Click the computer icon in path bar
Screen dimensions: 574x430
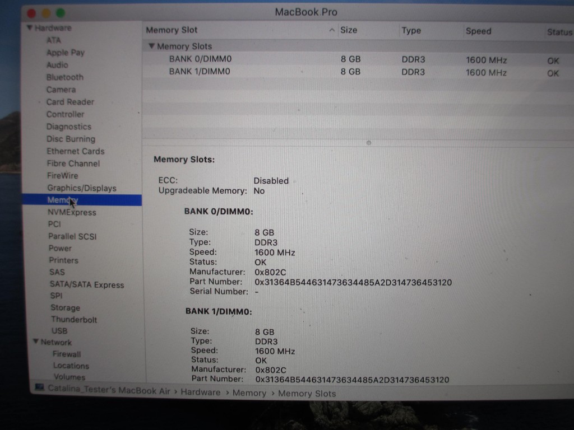[x=40, y=387]
